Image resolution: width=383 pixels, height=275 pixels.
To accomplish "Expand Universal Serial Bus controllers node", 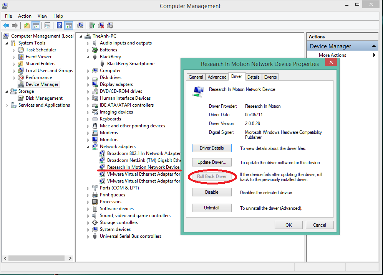I will tap(88, 237).
